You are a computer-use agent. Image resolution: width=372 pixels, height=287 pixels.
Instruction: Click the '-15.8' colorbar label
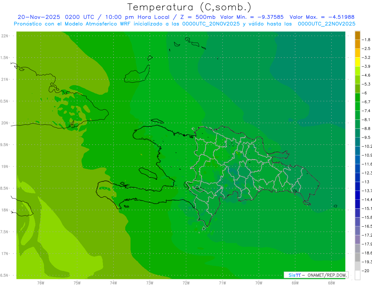coord(367,217)
